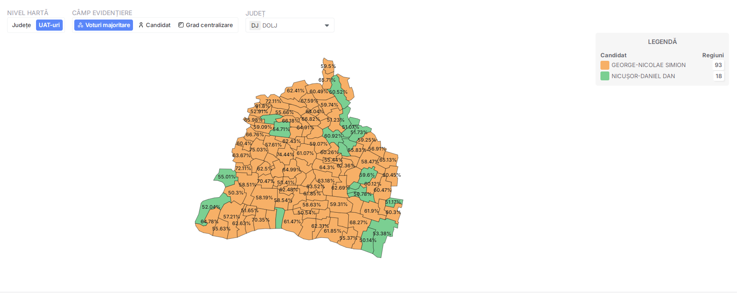Click the DJ county code badge

[254, 26]
